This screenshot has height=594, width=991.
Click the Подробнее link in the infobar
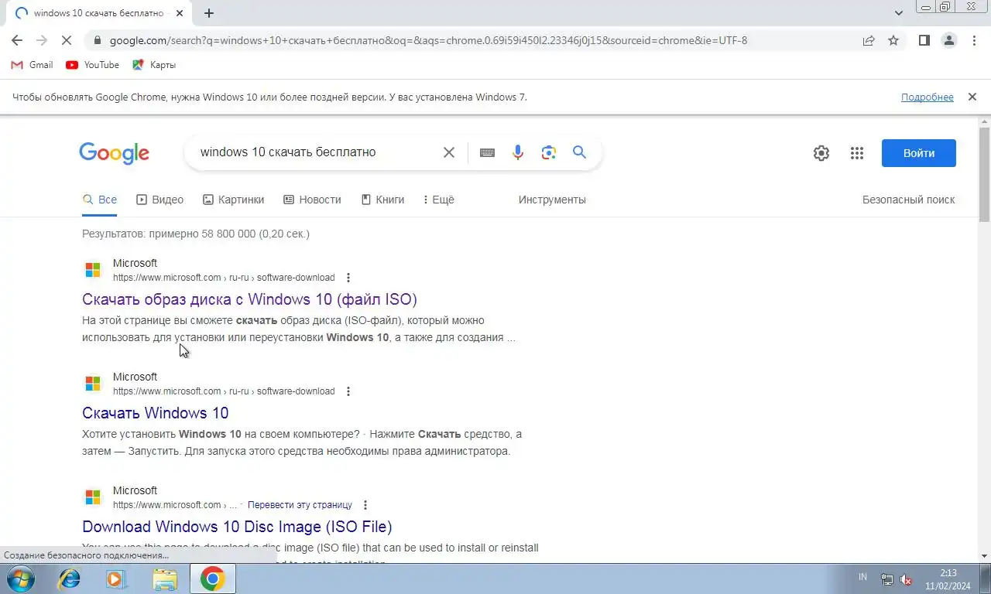927,97
